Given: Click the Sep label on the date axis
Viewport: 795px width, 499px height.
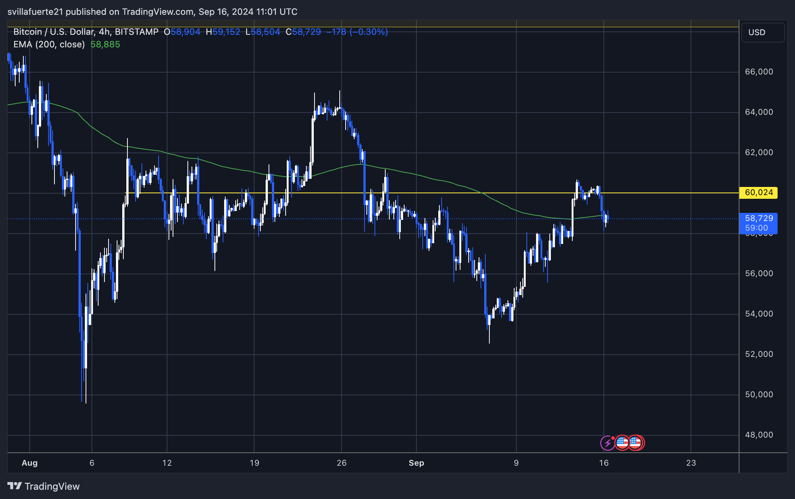Looking at the screenshot, I should [x=416, y=463].
